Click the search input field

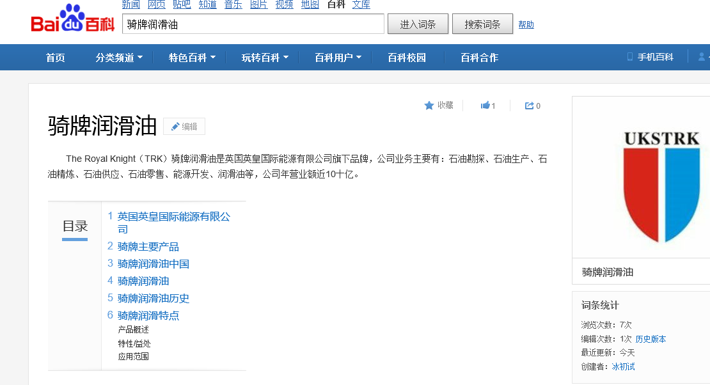(x=253, y=24)
